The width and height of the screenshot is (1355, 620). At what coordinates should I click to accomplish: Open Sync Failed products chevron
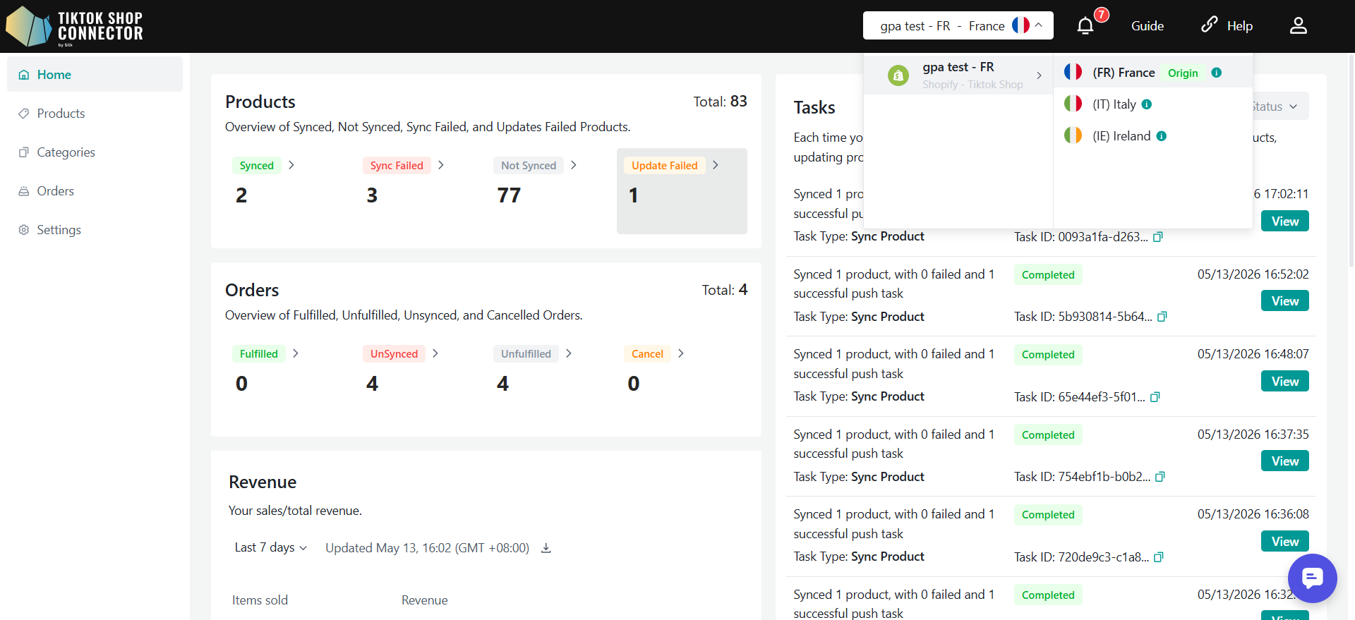tap(441, 165)
